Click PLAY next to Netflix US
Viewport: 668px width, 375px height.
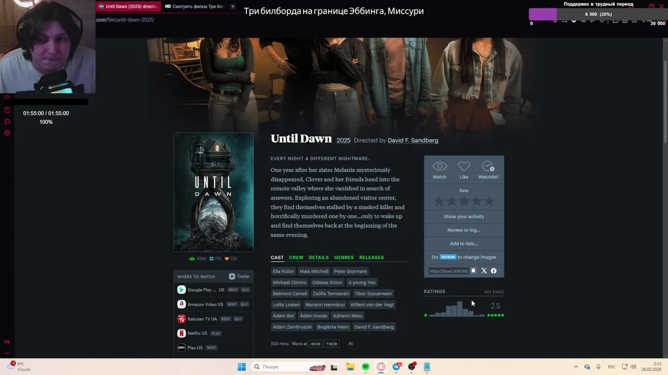[216, 333]
